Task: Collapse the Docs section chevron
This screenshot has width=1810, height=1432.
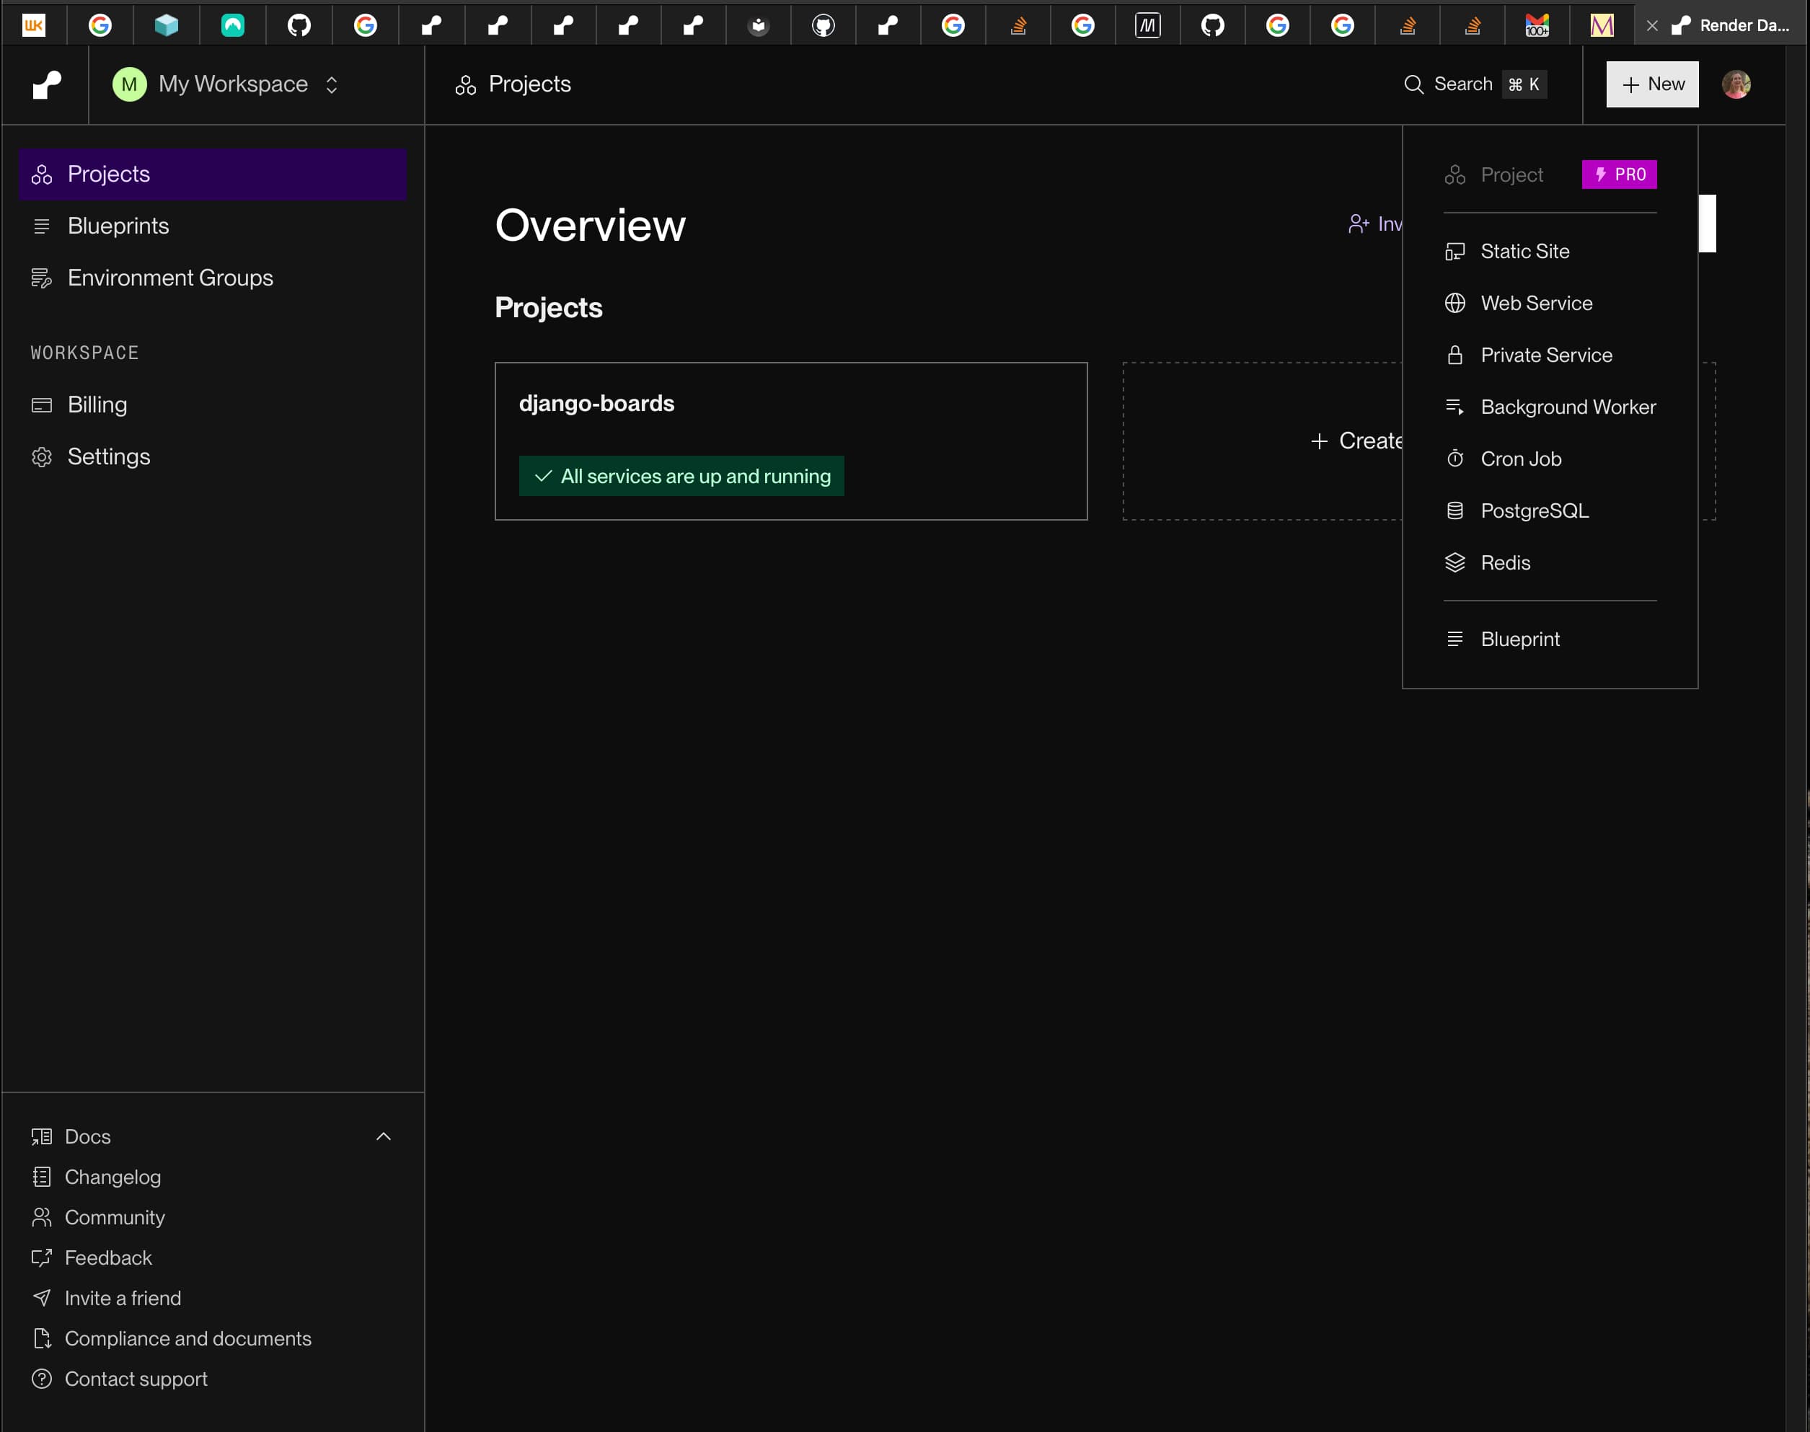Action: [x=383, y=1136]
